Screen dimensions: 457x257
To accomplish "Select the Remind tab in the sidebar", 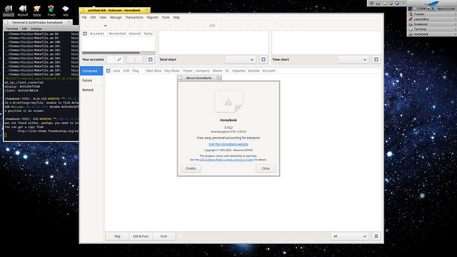I will 91,90.
